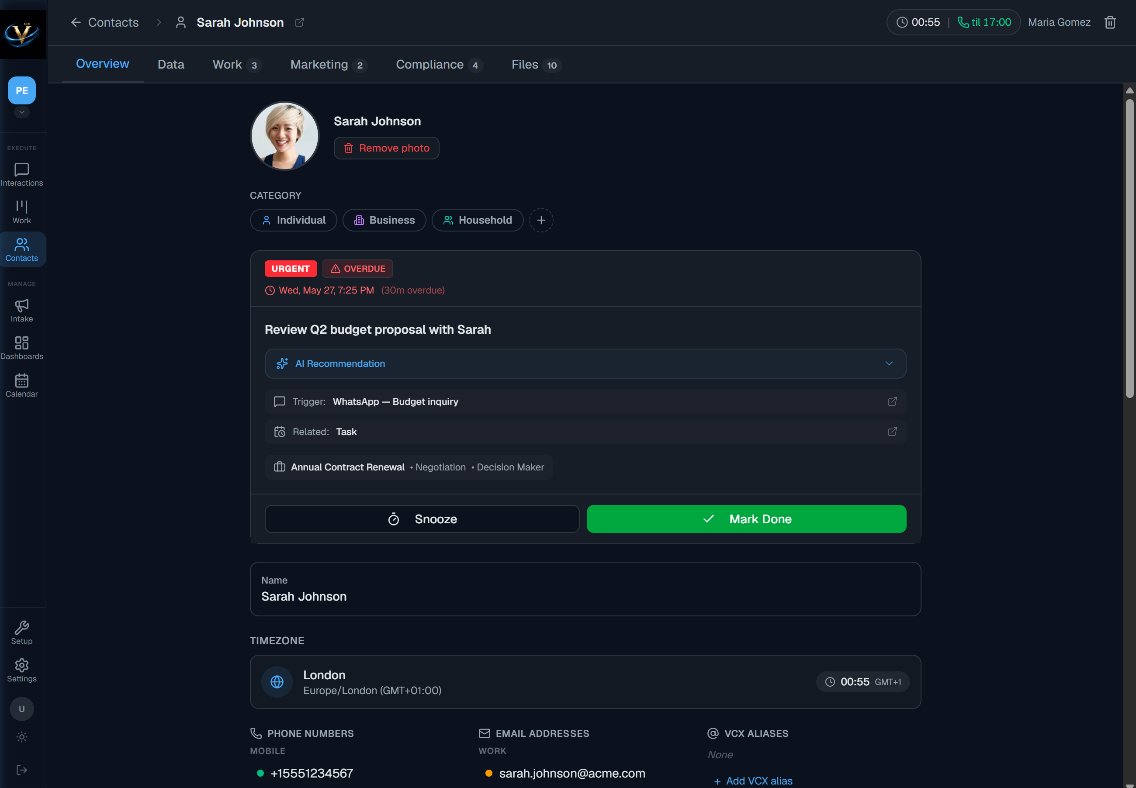The image size is (1136, 788).
Task: Click the URGENT badge
Action: [291, 269]
